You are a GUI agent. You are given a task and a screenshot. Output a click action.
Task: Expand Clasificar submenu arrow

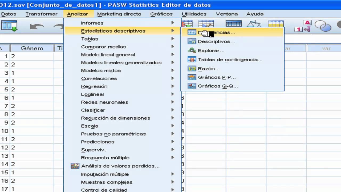point(173,110)
